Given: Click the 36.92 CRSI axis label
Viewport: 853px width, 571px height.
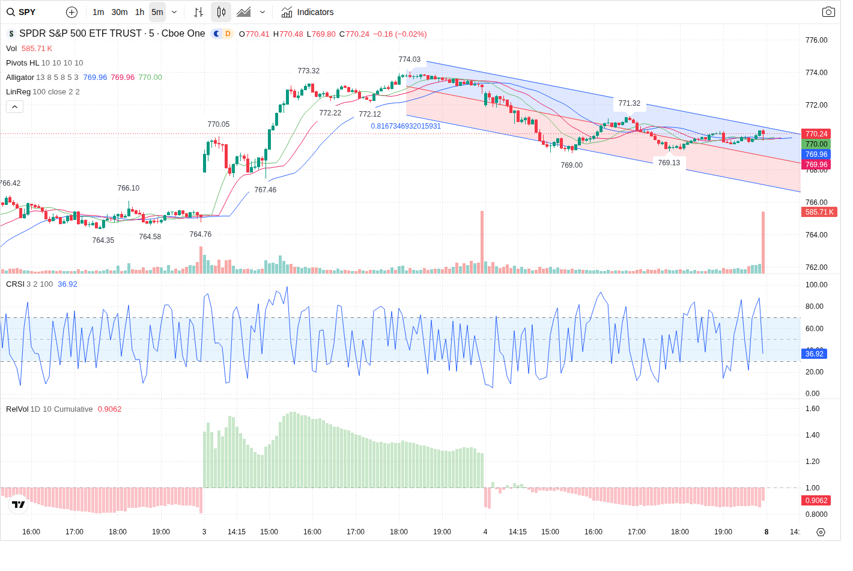Looking at the screenshot, I should (x=814, y=354).
